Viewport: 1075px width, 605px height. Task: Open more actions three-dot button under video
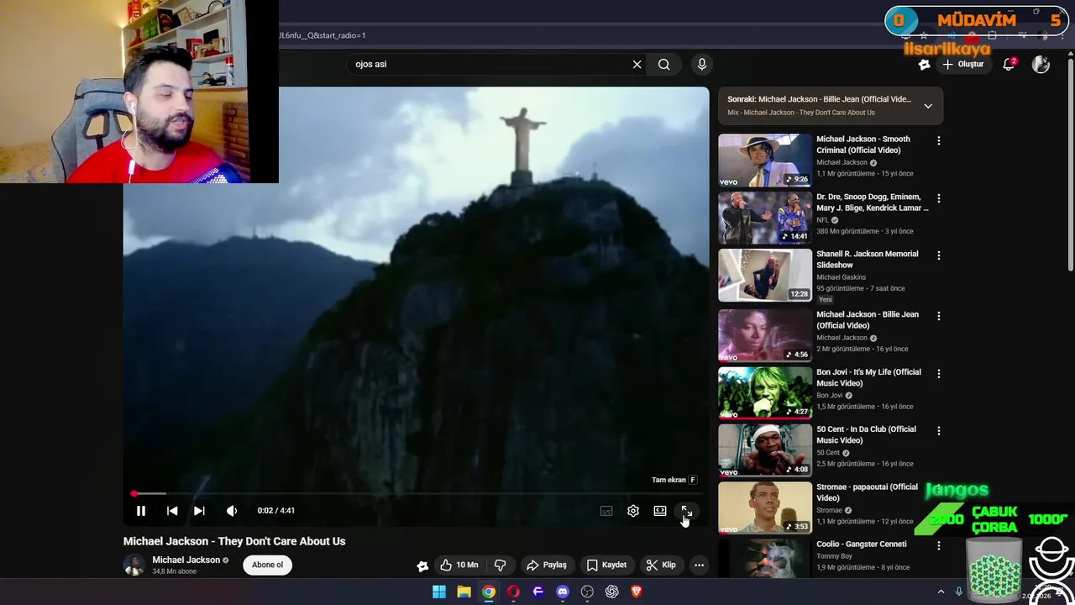coord(699,566)
